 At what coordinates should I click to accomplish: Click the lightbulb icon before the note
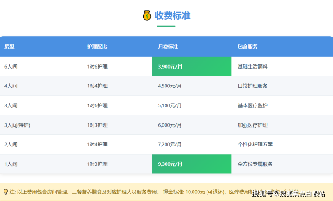[x=5, y=192]
